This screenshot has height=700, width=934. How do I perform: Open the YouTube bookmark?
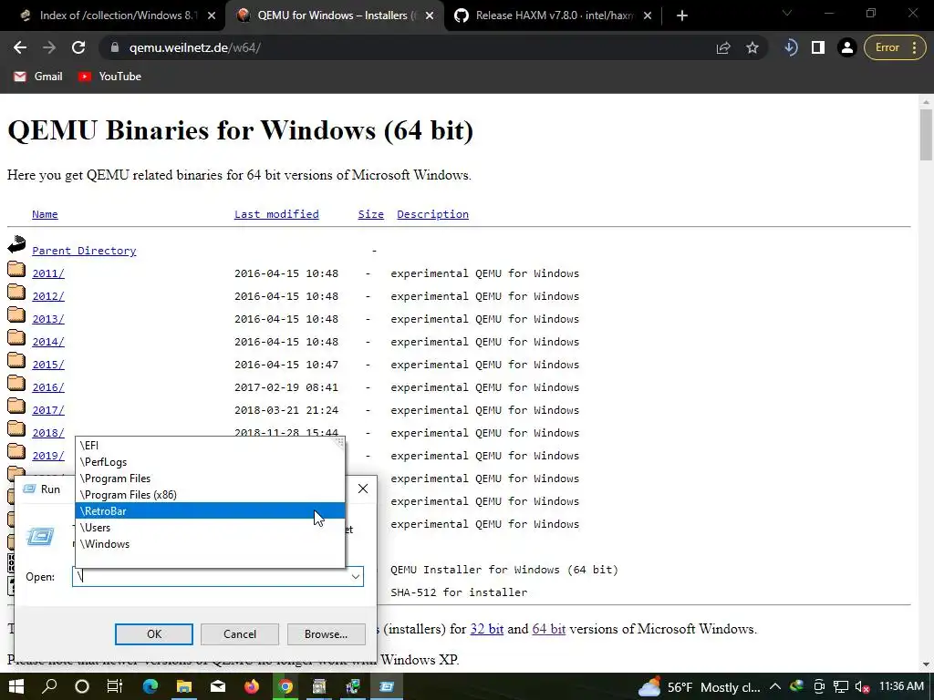(x=109, y=77)
